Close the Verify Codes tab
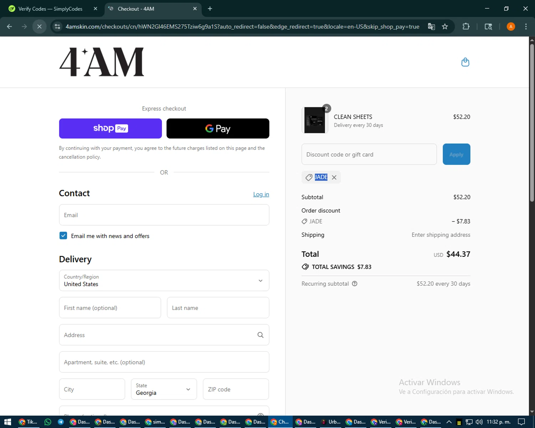Screen dimensions: 535x428 (95, 9)
